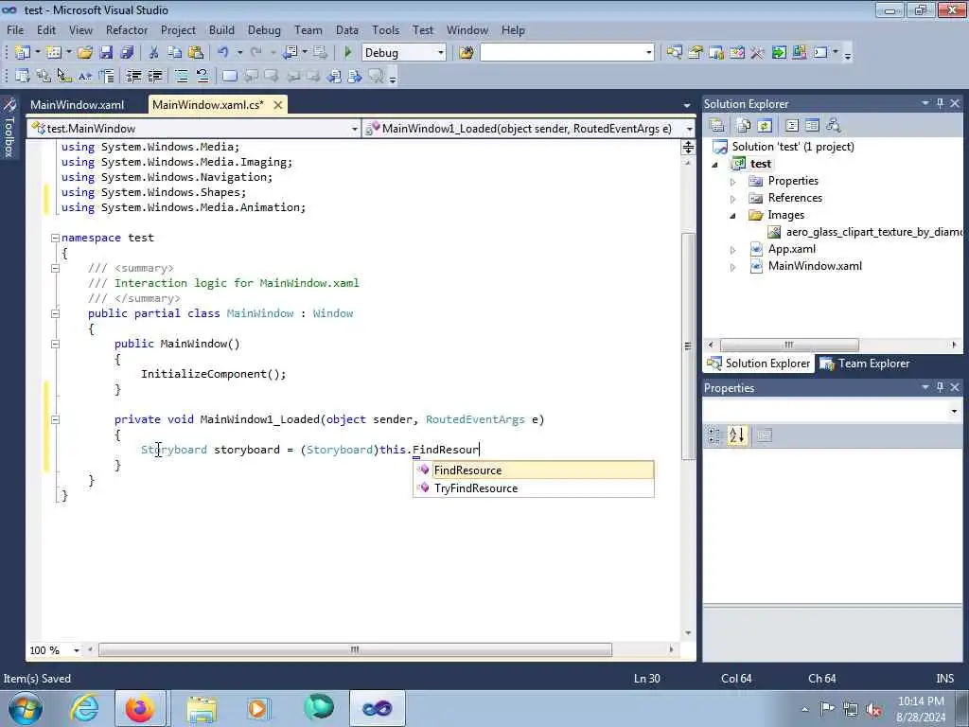Click View Code icon in Solution Explorer

tap(792, 126)
